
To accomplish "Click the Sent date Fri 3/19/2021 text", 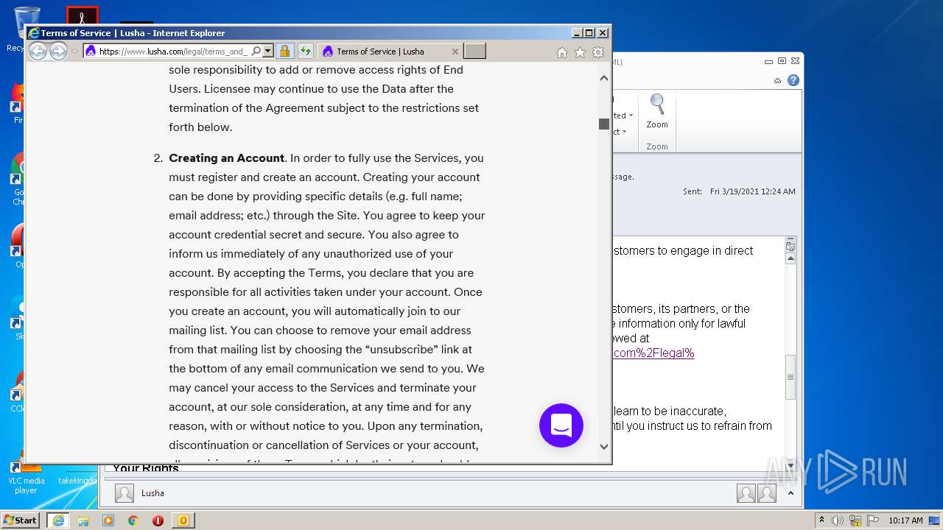I will [753, 191].
